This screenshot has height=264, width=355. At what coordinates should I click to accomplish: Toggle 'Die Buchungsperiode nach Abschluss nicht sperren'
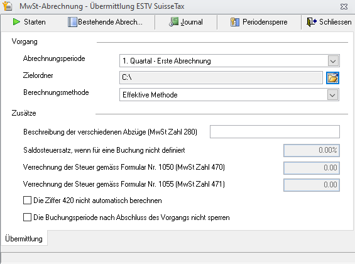tap(27, 217)
